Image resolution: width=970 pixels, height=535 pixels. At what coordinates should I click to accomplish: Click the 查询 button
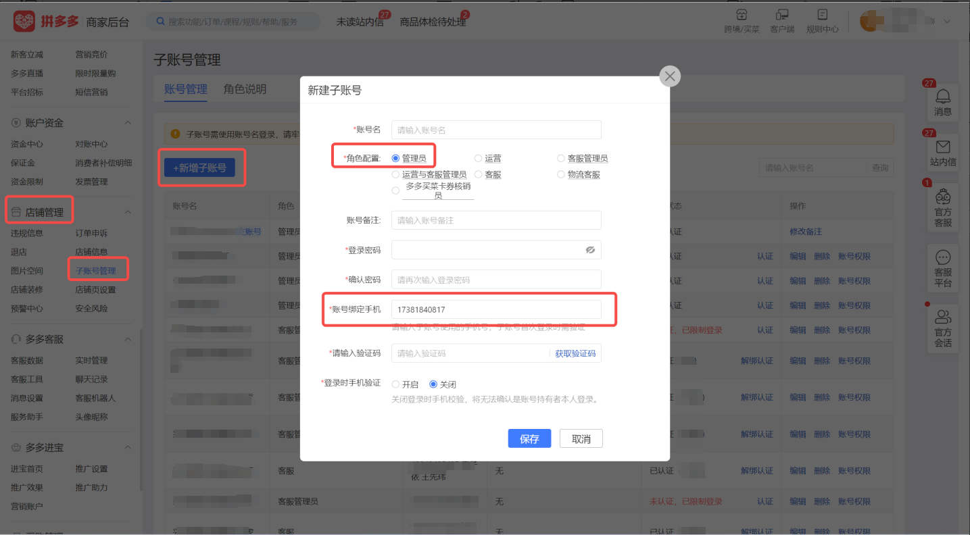click(880, 168)
